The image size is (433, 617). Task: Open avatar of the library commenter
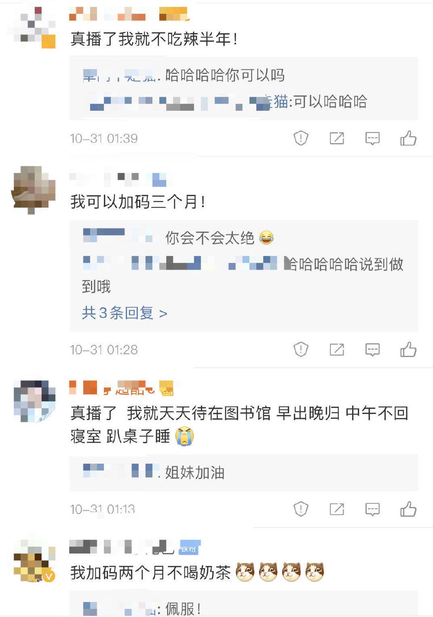[x=35, y=401]
